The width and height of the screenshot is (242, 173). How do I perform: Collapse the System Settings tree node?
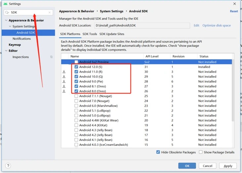click(10, 26)
